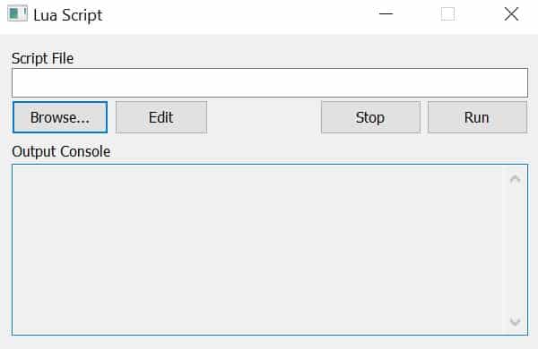Click the scroll-down arrow in Output Console
Image resolution: width=538 pixels, height=349 pixels.
[x=515, y=321]
